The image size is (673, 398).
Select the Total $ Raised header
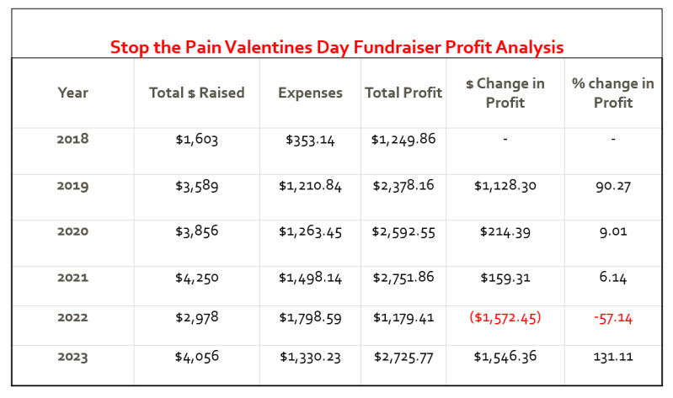[196, 93]
